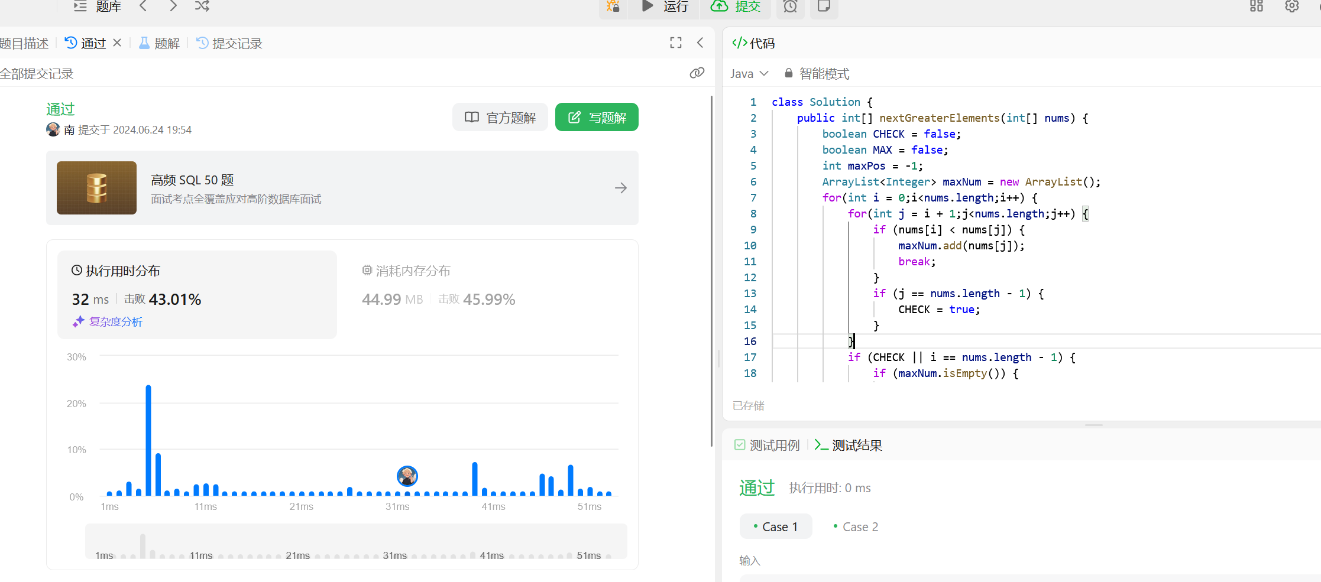Click the green 写题解 button
The image size is (1321, 582).
596,118
